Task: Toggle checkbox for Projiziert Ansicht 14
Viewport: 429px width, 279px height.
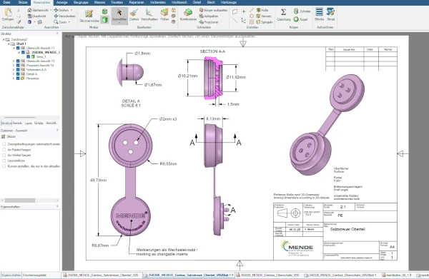Action: 18,66
